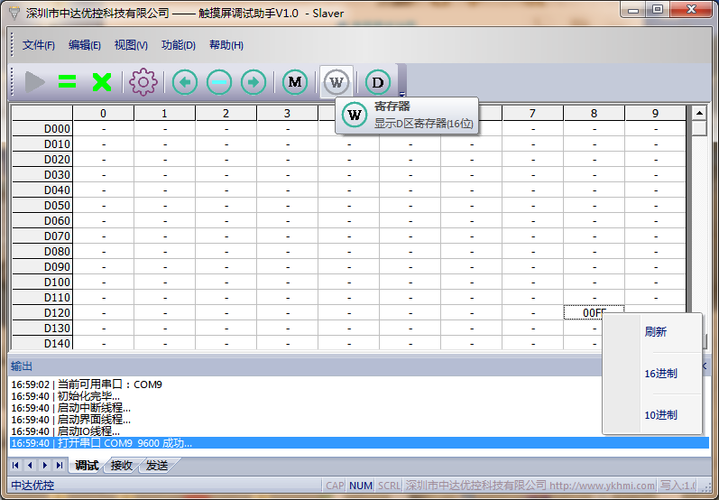Click the green X disconnect icon
The image size is (719, 500).
(x=102, y=83)
